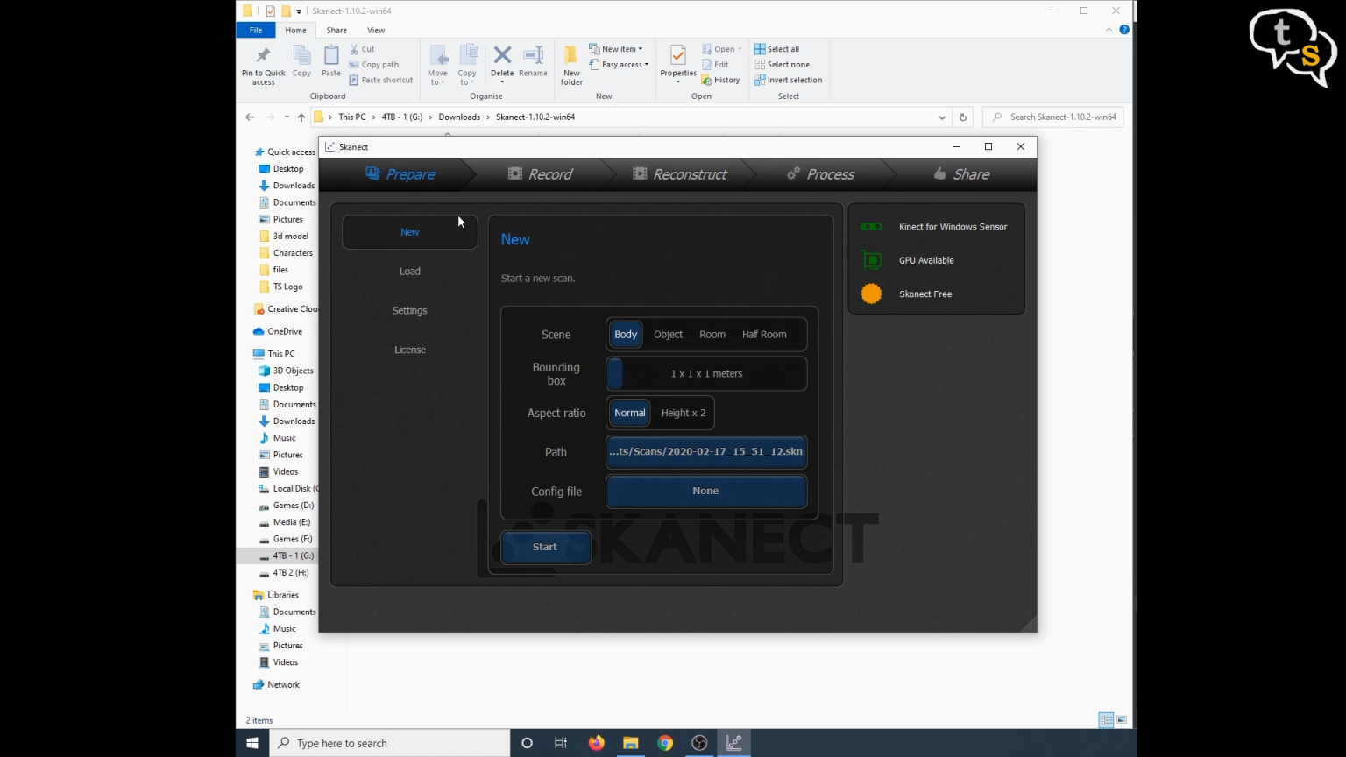Click the orange Skanect Free license icon
The width and height of the screenshot is (1346, 757).
(871, 294)
